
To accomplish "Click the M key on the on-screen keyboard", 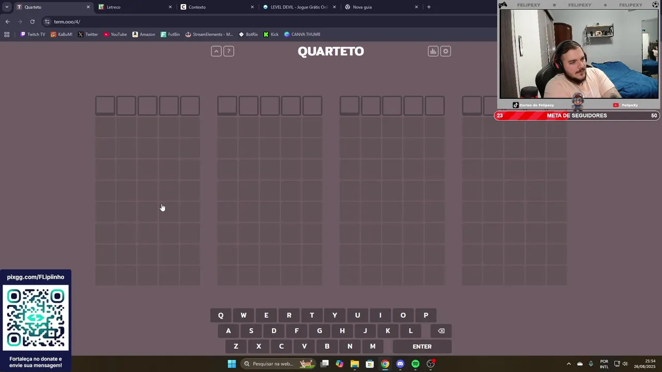I will coord(372,346).
